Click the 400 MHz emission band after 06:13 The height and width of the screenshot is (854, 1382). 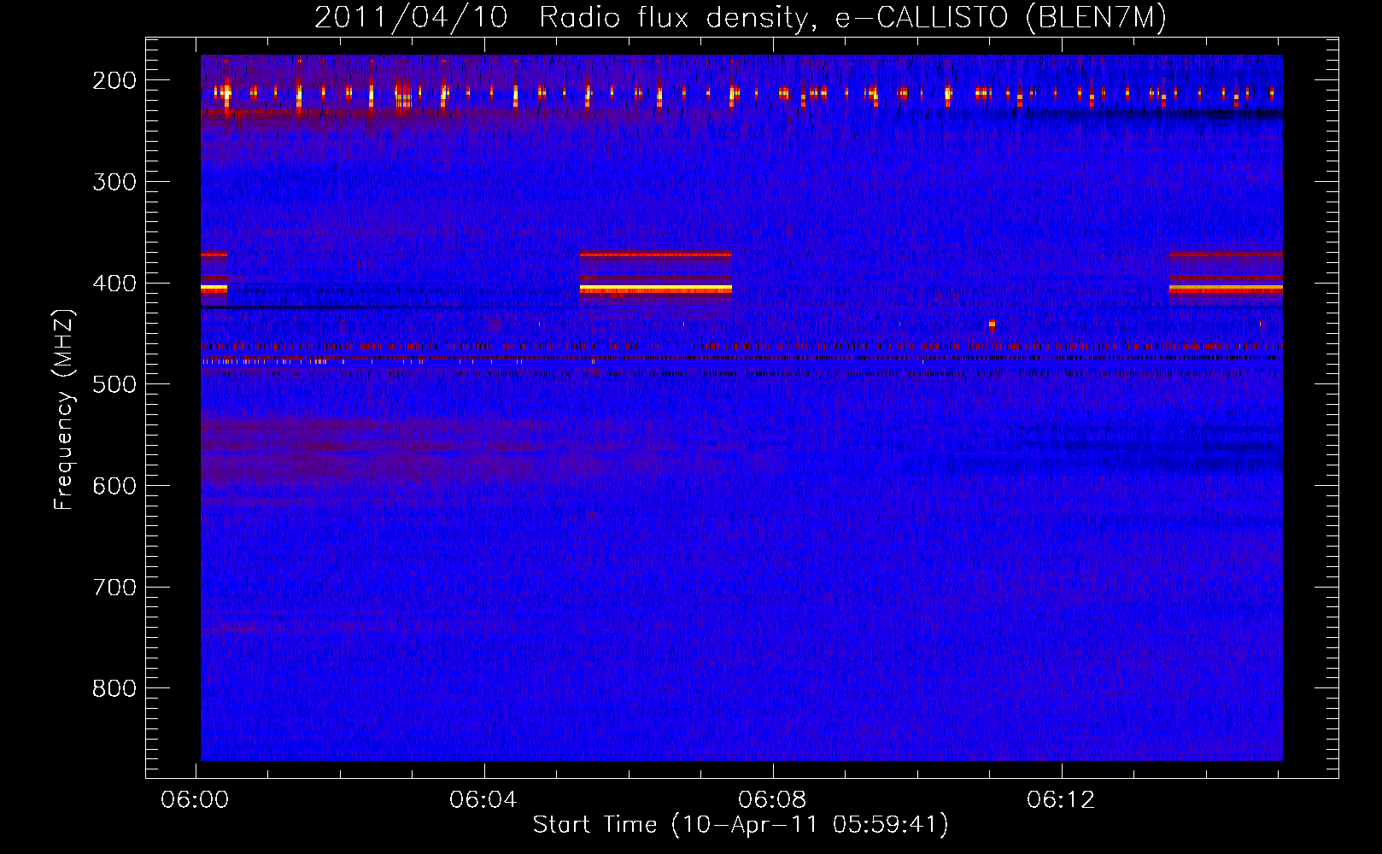coord(1226,289)
